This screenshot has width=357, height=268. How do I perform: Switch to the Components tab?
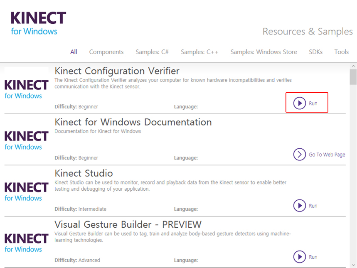tap(106, 52)
